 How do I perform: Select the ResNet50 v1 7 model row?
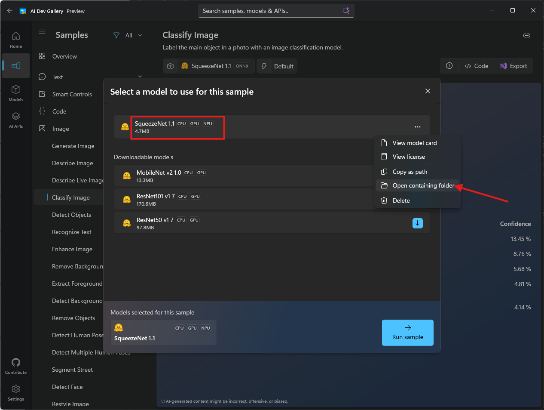[x=272, y=223]
